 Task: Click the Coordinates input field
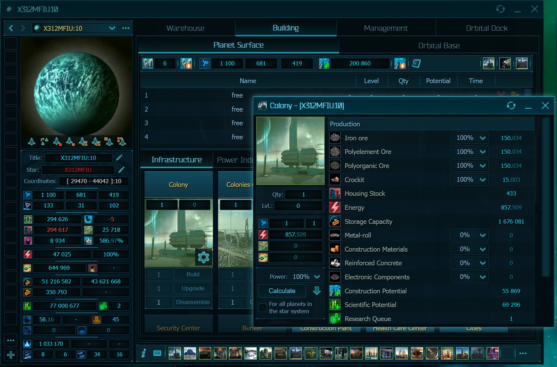[94, 181]
